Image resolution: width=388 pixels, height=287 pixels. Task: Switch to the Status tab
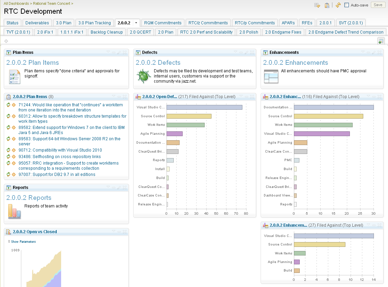tap(12, 23)
